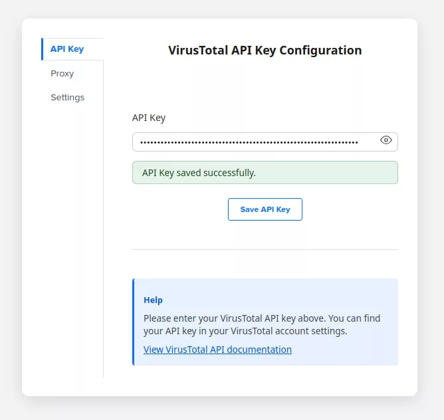Screen dimensions: 444x420
Task: Click the help paragraph about account settings
Action: [262, 324]
